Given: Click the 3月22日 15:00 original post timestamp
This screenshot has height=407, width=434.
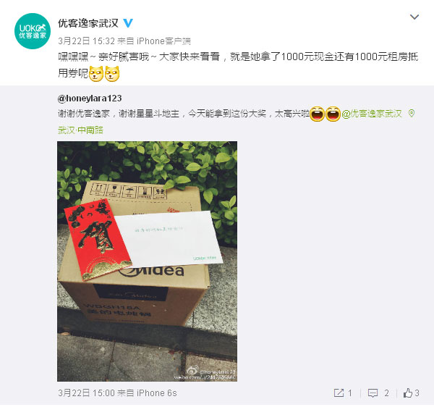Looking at the screenshot, I should [86, 393].
